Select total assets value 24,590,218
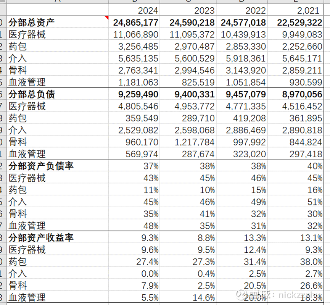 pos(188,22)
